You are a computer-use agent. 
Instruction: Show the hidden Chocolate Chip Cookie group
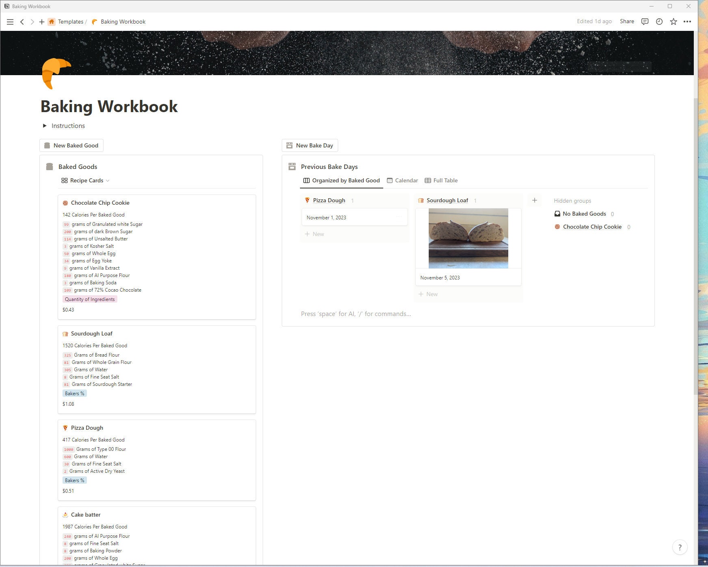[x=592, y=227]
